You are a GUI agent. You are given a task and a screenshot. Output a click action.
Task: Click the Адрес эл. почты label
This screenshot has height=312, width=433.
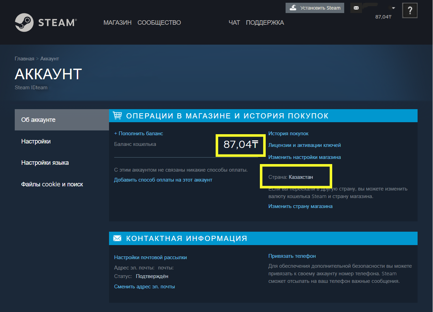coord(134,268)
